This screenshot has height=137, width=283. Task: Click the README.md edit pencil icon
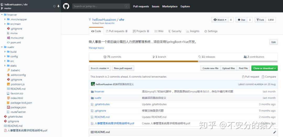tap(275, 132)
